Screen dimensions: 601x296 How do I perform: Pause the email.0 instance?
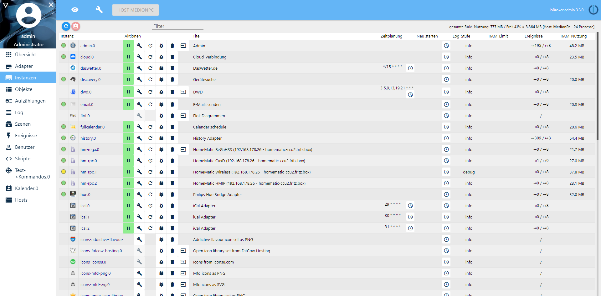click(128, 104)
